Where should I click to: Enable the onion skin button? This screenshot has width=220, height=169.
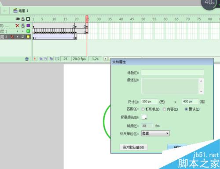pyautogui.click(x=41, y=59)
